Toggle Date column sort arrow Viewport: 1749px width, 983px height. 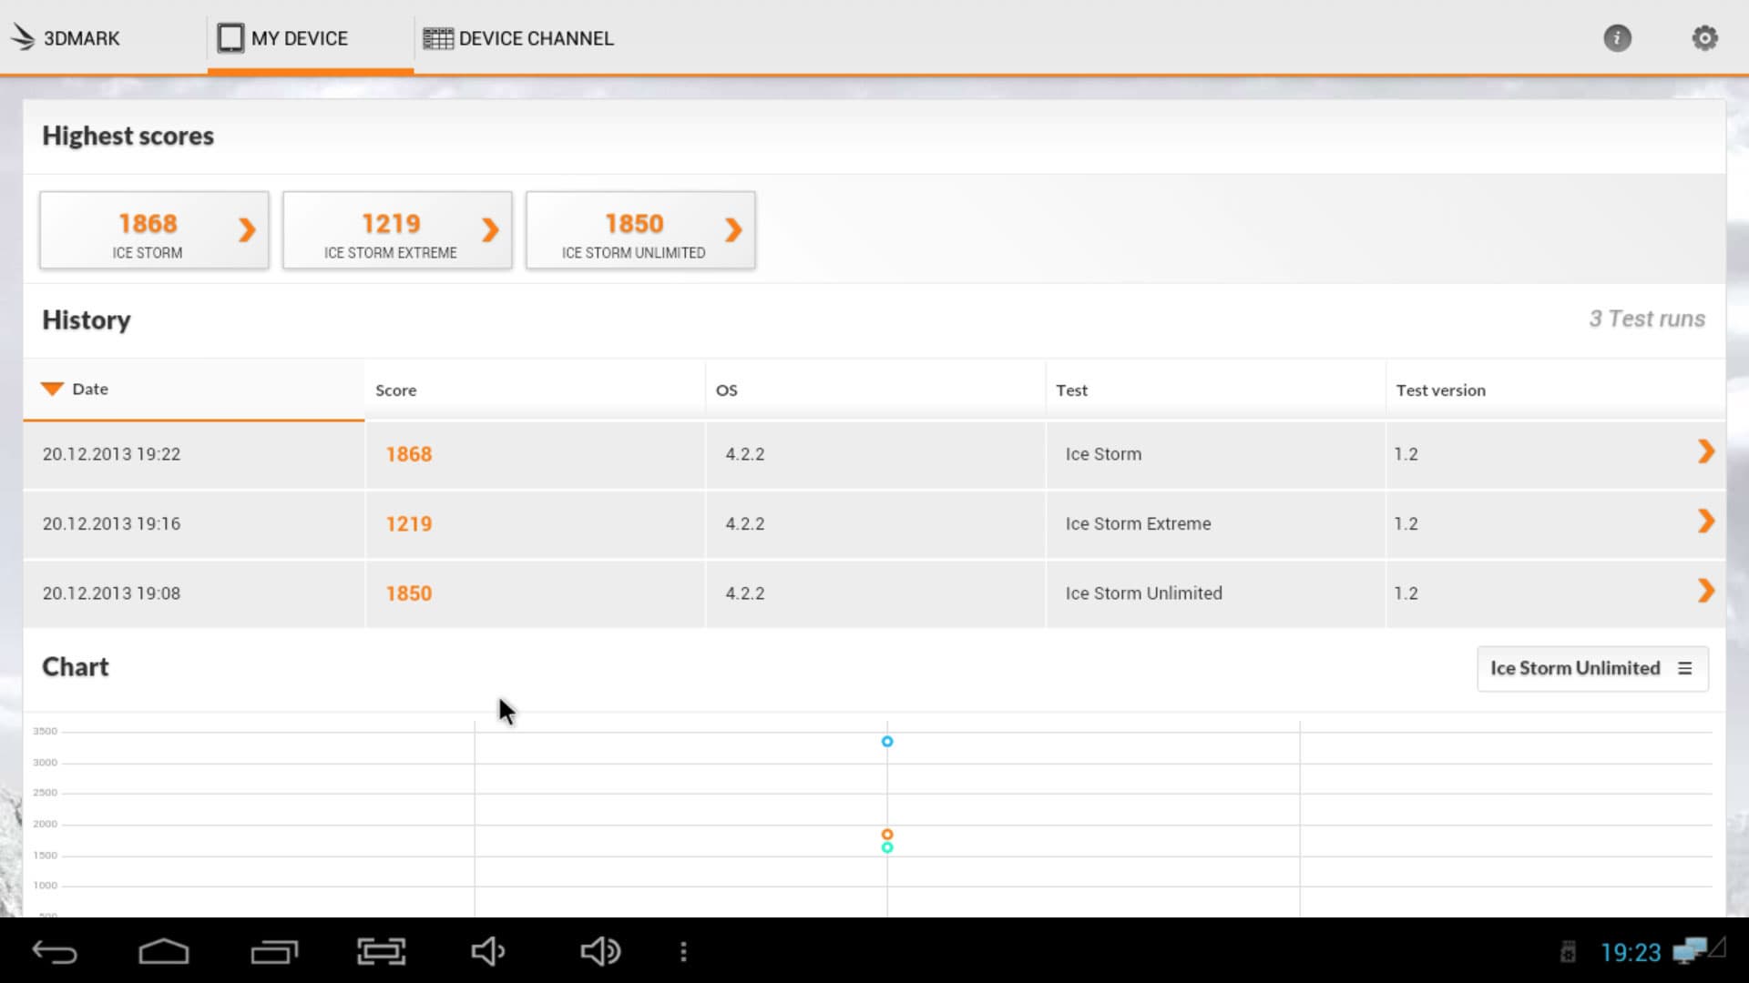click(x=53, y=389)
